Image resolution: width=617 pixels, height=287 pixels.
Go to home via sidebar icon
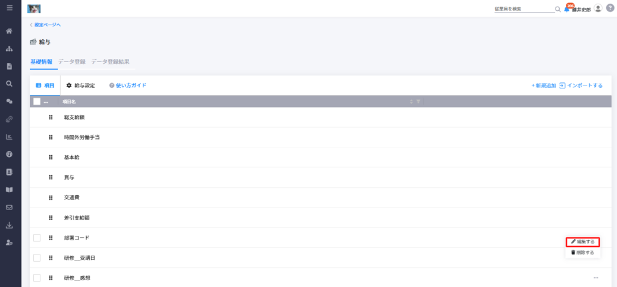[x=10, y=31]
